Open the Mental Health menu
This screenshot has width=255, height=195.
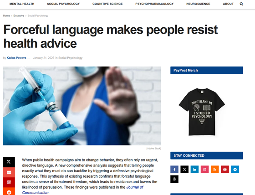coord(22,4)
